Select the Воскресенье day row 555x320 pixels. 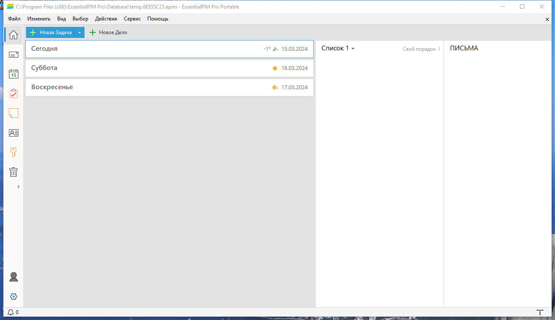point(169,87)
